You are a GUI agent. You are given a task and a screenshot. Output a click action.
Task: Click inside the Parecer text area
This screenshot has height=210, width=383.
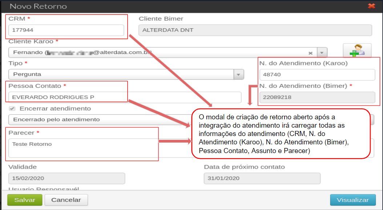tap(83, 148)
